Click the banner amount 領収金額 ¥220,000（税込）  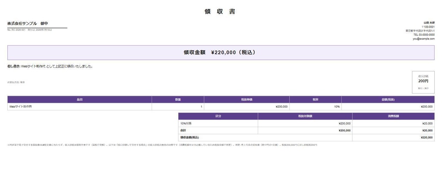click(x=221, y=52)
